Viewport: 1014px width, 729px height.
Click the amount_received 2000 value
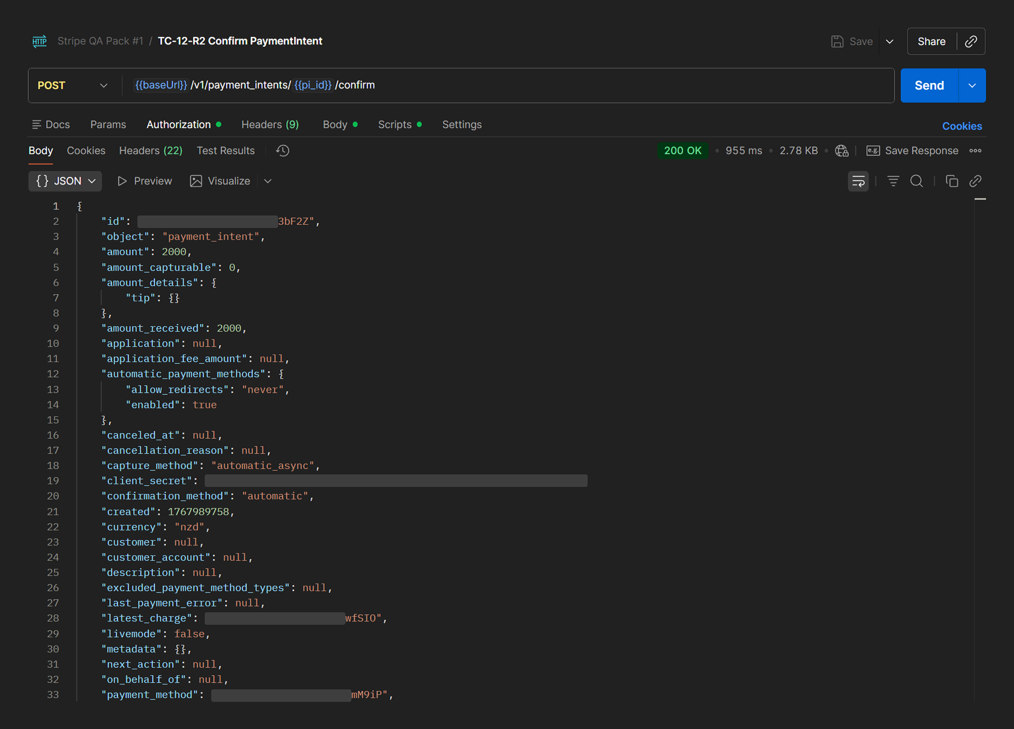tap(229, 328)
